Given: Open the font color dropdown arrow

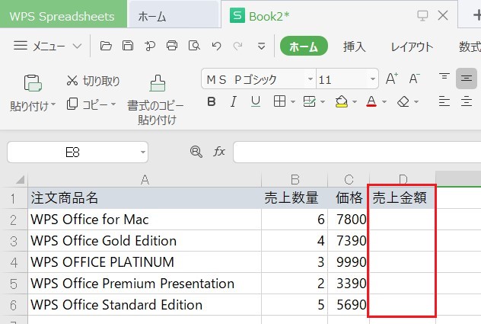Looking at the screenshot, I should 384,101.
